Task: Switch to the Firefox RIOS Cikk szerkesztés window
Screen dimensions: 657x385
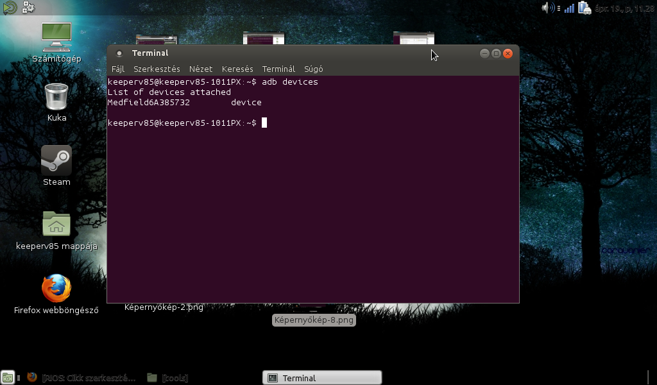Action: pos(81,378)
